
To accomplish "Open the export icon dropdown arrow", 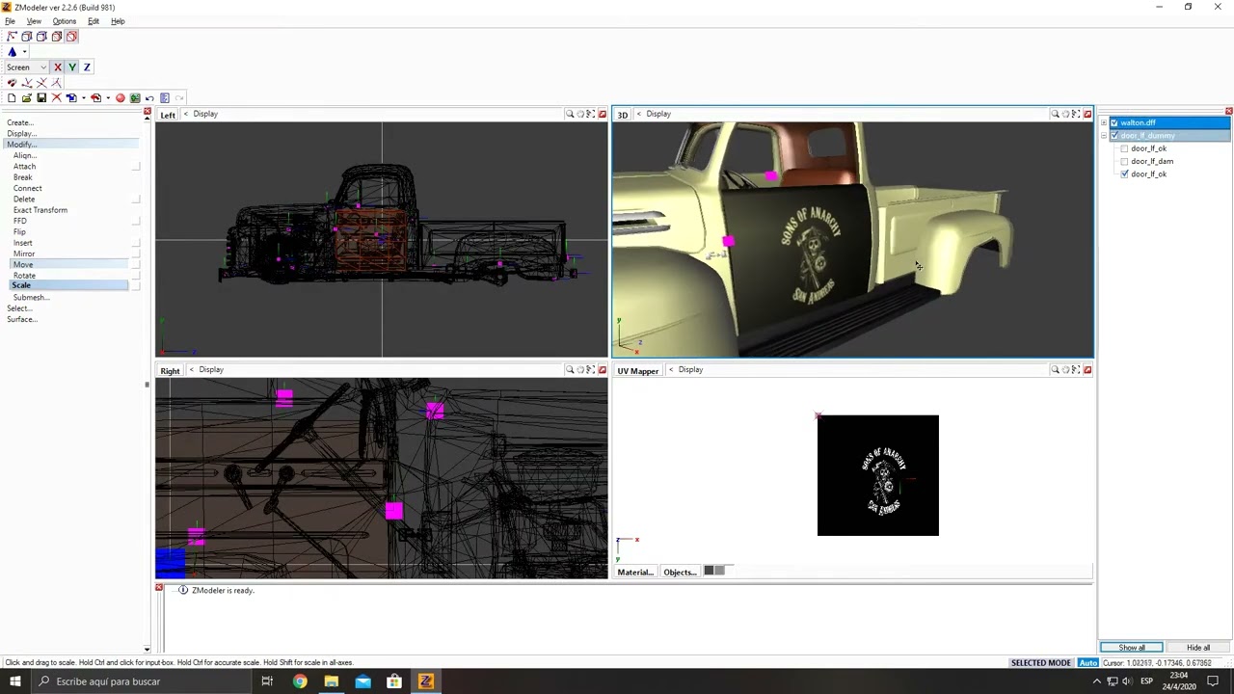I will point(107,98).
